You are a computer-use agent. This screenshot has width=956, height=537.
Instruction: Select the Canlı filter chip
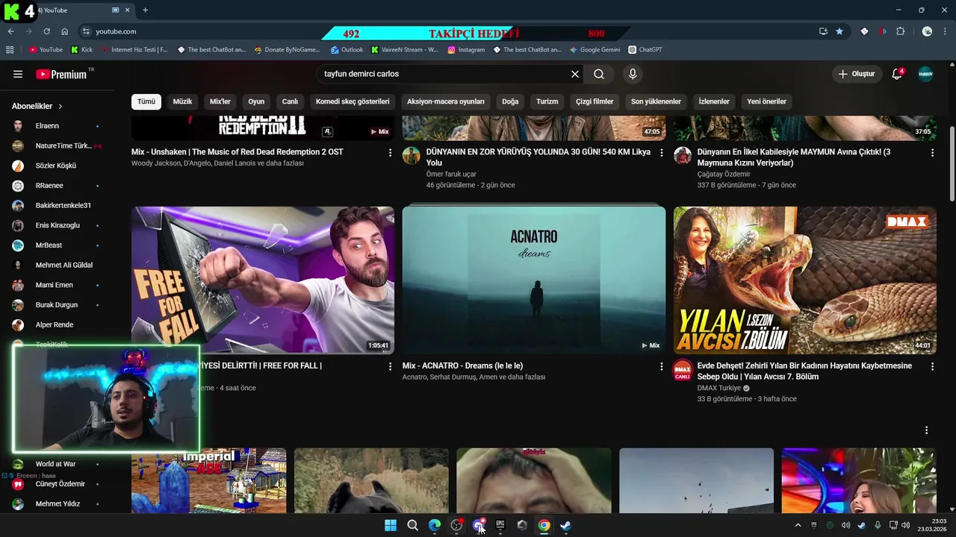click(290, 101)
